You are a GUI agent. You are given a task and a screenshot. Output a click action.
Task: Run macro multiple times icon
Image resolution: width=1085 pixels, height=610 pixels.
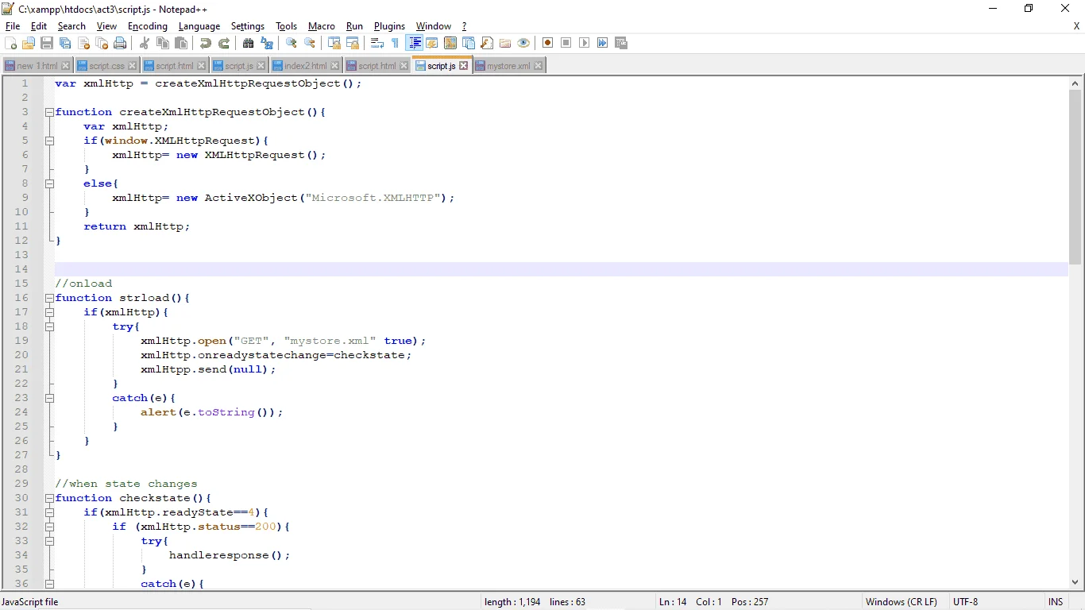point(603,43)
